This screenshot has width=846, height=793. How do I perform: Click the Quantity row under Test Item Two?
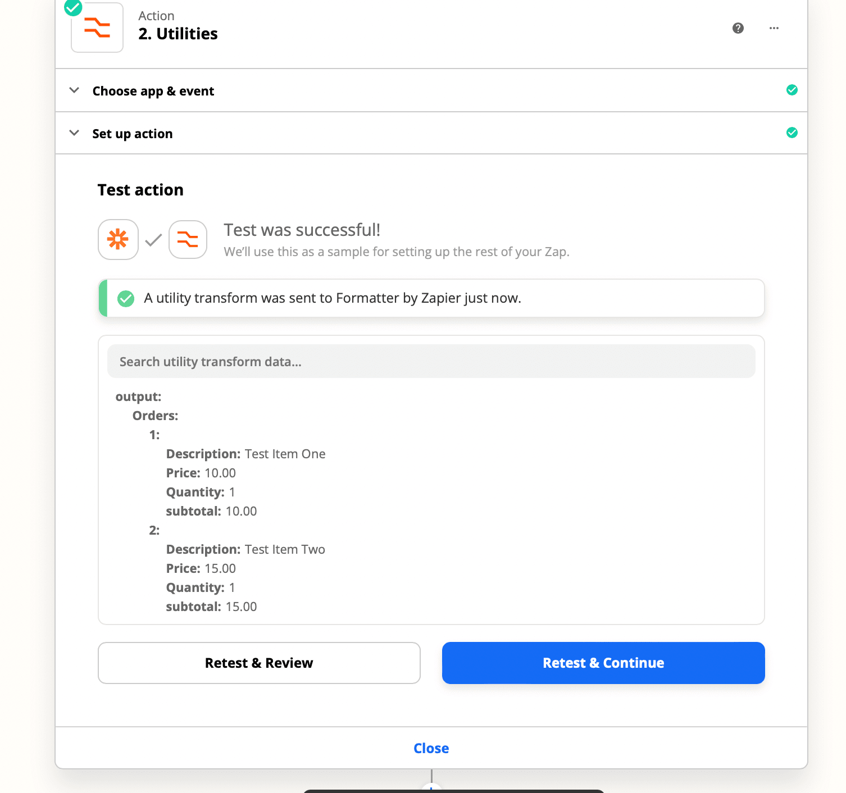[201, 587]
